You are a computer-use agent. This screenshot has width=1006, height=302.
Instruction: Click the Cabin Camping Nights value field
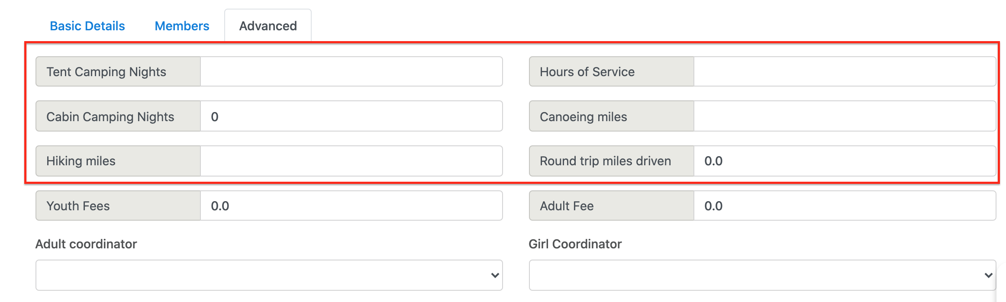[351, 116]
